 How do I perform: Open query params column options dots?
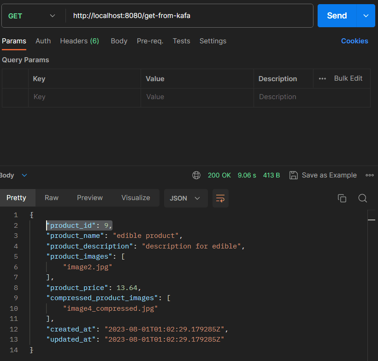point(322,79)
